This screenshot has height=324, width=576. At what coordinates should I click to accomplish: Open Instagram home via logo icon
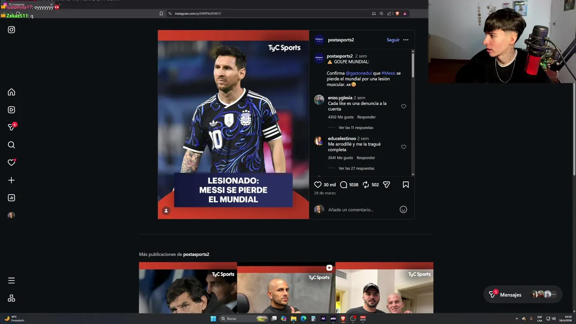[11, 30]
